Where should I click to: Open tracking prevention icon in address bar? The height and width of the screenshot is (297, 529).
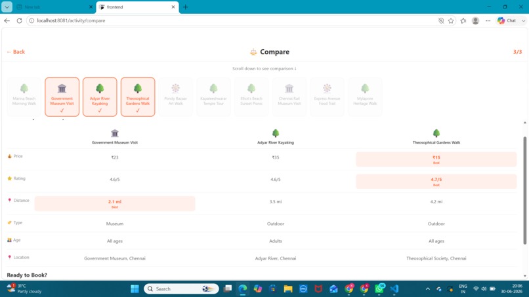[x=441, y=20]
